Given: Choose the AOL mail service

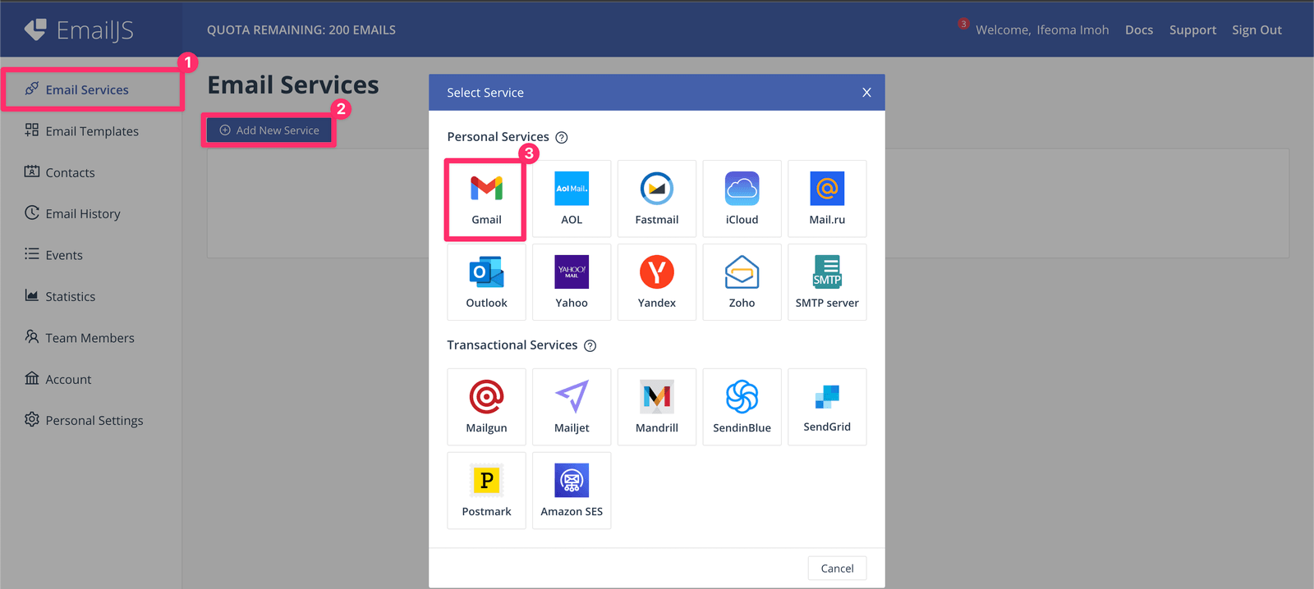Looking at the screenshot, I should click(x=572, y=199).
